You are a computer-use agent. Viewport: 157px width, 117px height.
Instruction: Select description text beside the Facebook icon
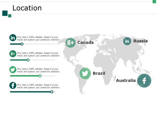(x=38, y=86)
